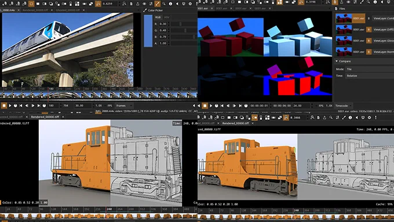394x222 pixels.
Task: Click A value field showing 1.00
Action: [x=163, y=43]
